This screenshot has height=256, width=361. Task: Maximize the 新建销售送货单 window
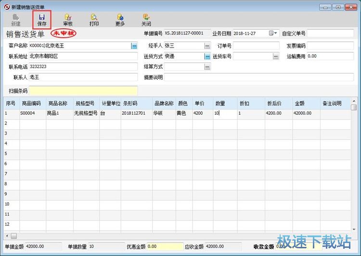(x=338, y=7)
